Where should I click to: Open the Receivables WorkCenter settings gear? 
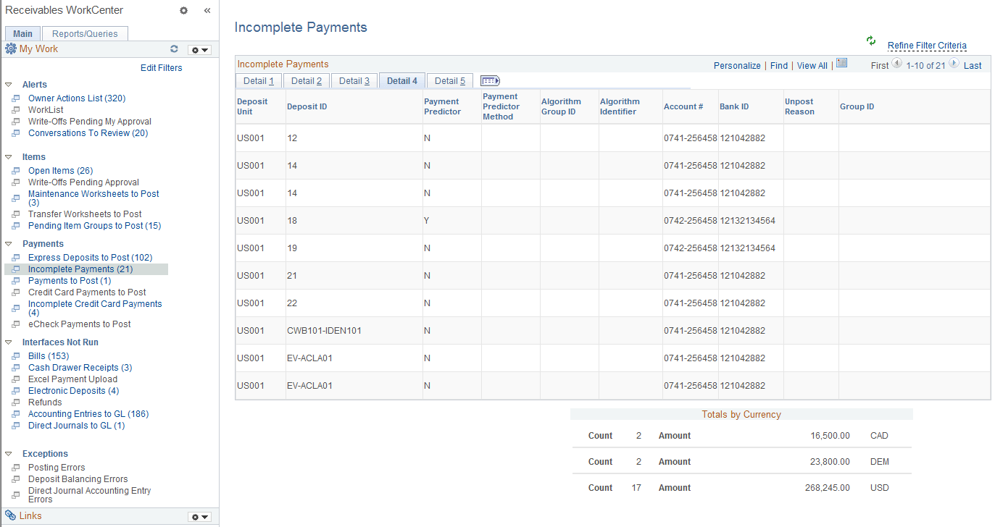pos(183,11)
